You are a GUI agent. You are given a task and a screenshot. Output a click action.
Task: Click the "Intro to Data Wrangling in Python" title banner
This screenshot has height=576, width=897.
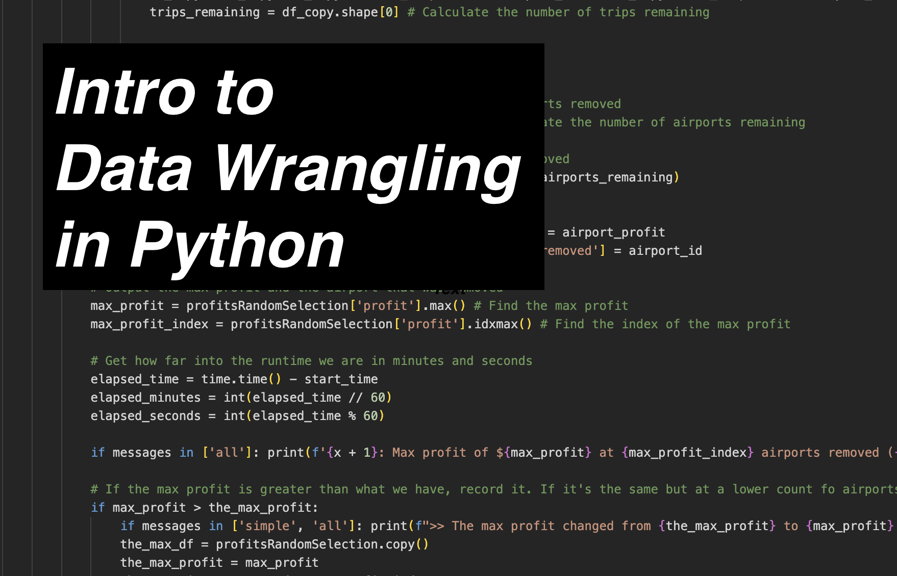pos(293,167)
